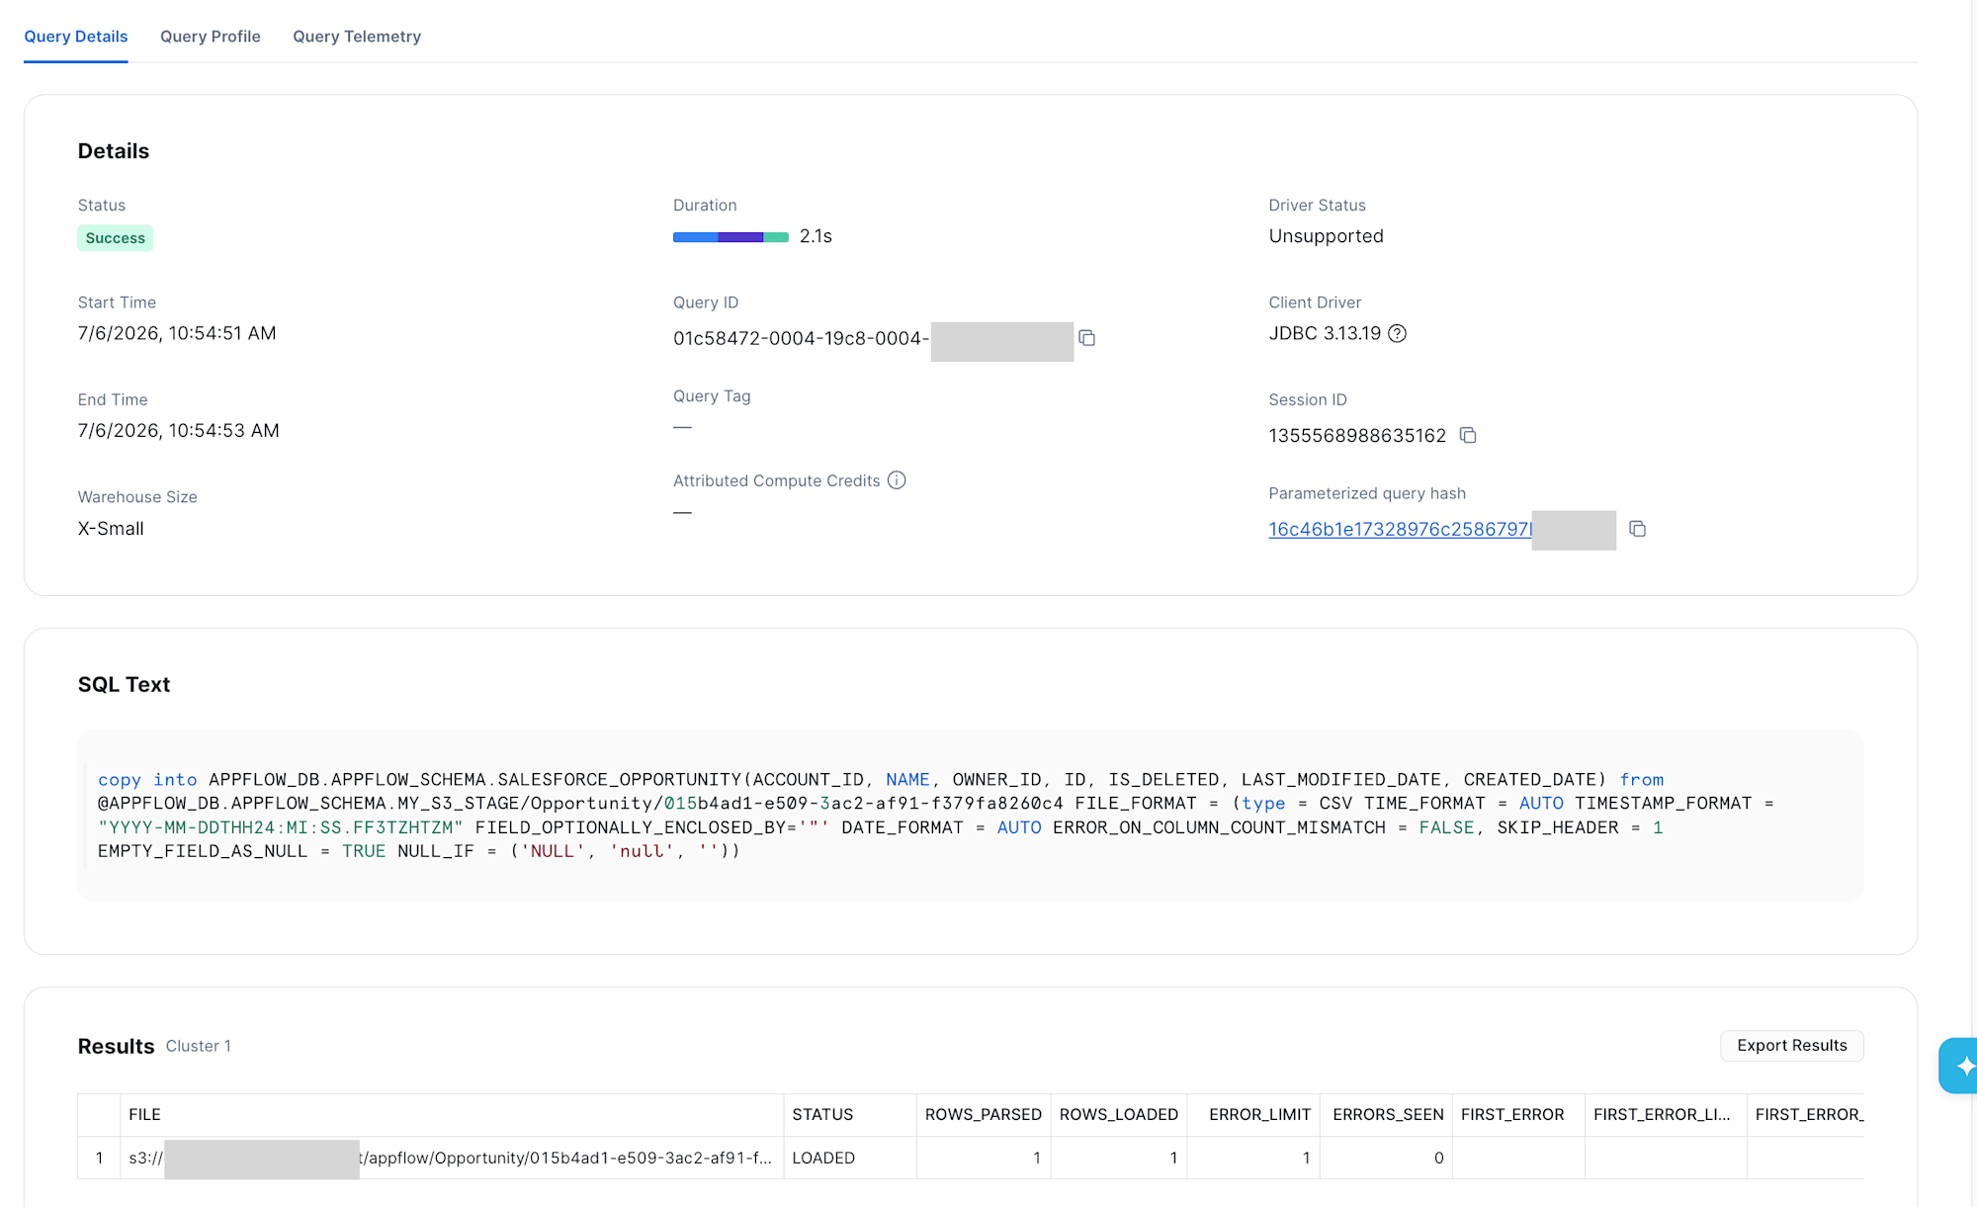The height and width of the screenshot is (1207, 1977).
Task: Click the LOADED status cell
Action: [850, 1158]
